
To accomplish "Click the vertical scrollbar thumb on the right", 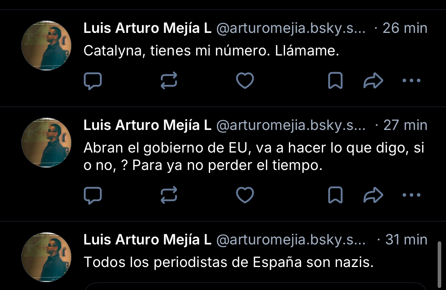I will pos(439,264).
